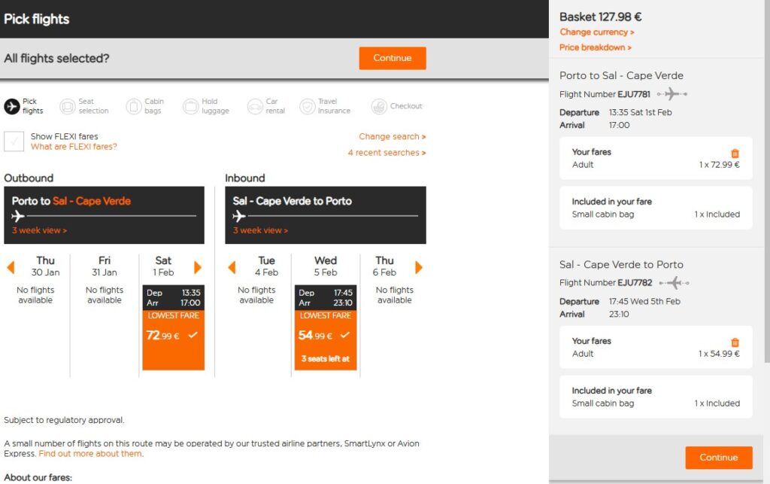Open the Travel insurance shield icon
The width and height of the screenshot is (770, 484).
click(308, 106)
